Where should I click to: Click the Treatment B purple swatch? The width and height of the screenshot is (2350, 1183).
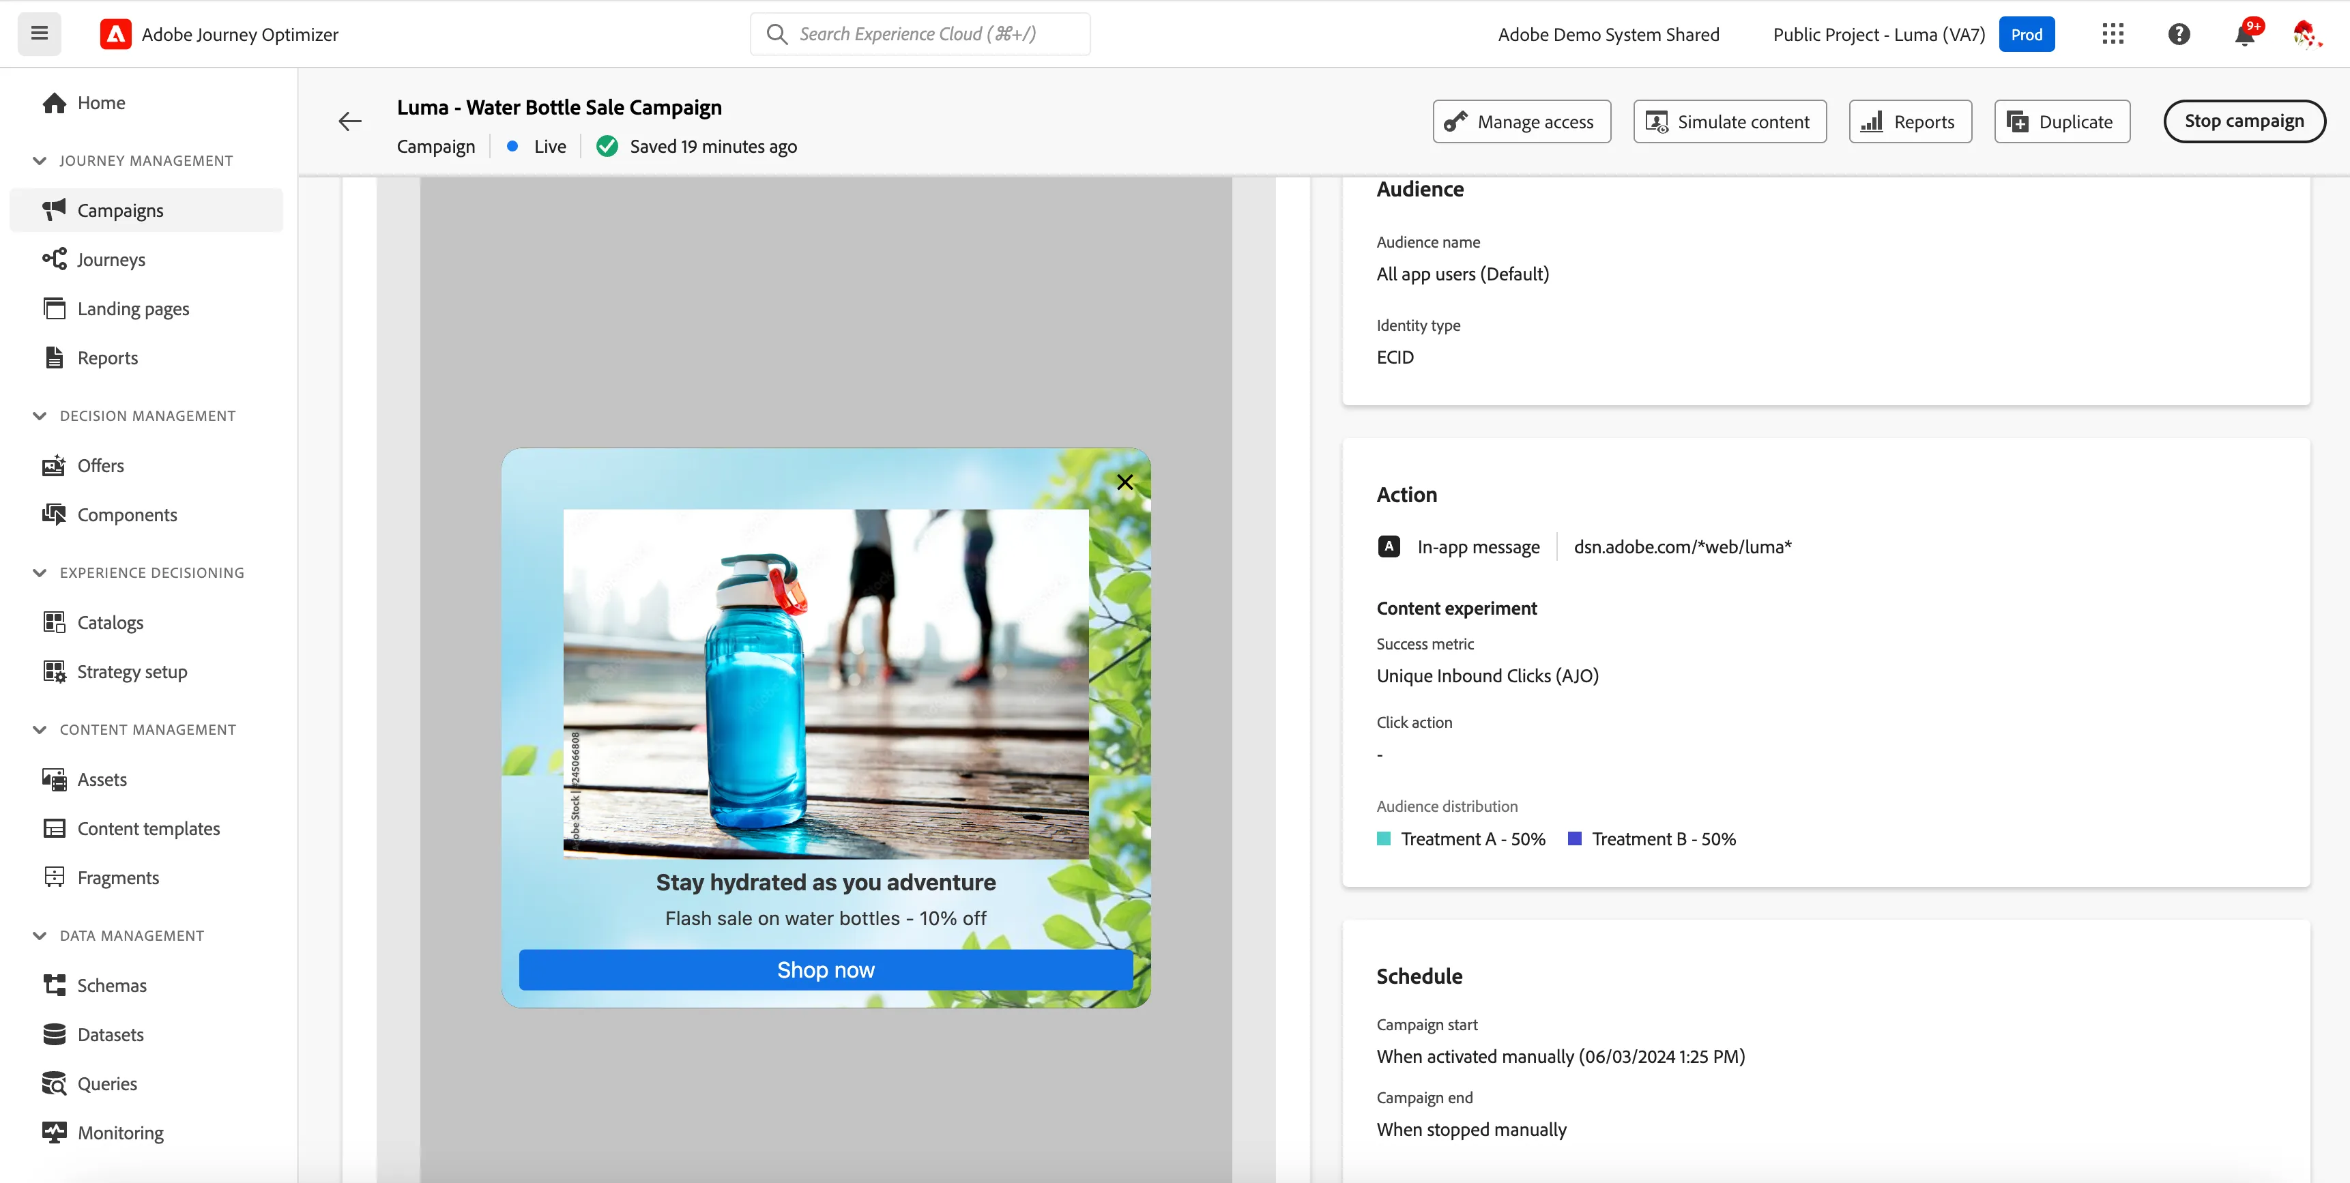click(1573, 838)
